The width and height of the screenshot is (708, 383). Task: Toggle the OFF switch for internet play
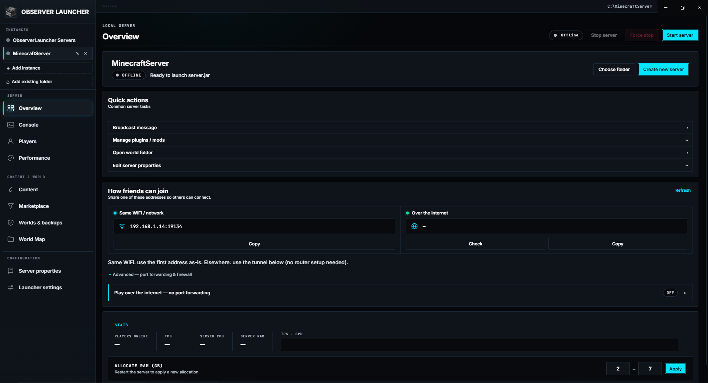click(670, 293)
